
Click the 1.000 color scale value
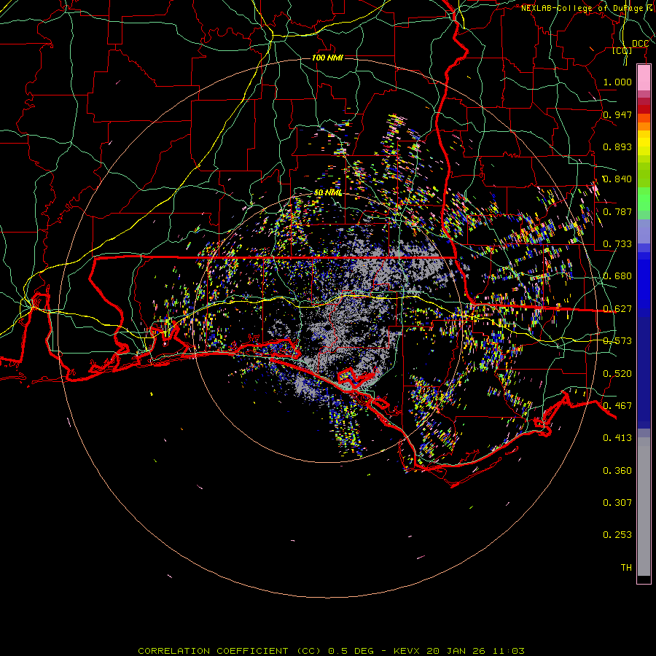[x=617, y=82]
